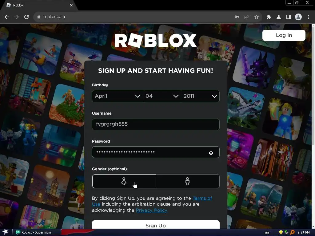Open the Chrome Labs flask icon
This screenshot has width=315, height=236.
pyautogui.click(x=279, y=17)
